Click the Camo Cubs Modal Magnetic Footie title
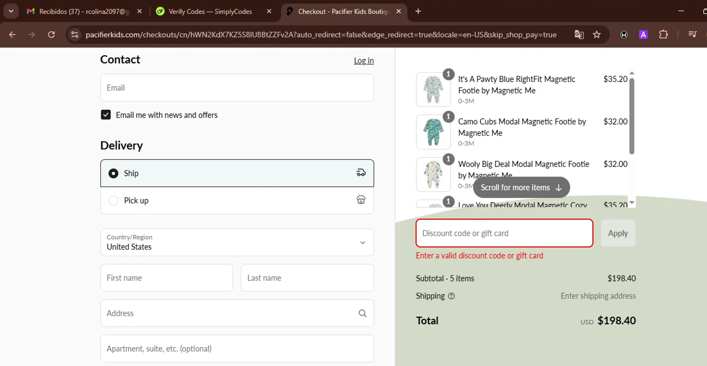Screen dimensions: 707x366 (x=522, y=127)
